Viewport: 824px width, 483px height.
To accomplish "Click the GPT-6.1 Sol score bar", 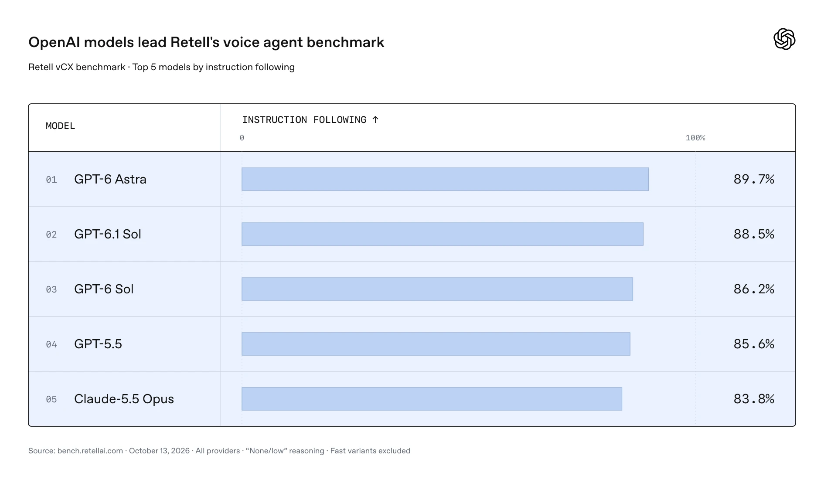I will point(443,234).
